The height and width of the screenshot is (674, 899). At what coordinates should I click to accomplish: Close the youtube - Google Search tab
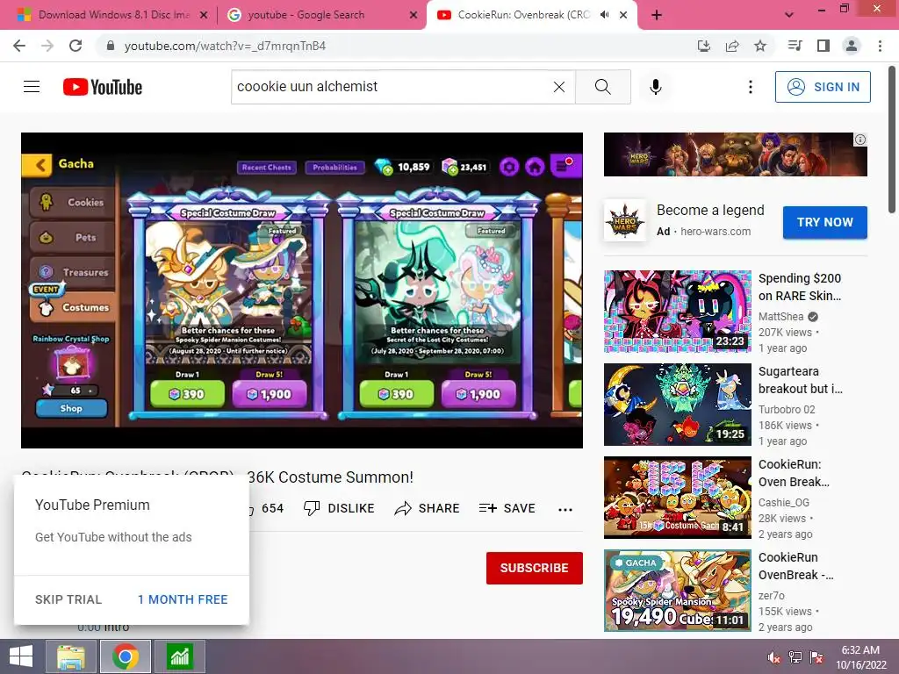(414, 15)
